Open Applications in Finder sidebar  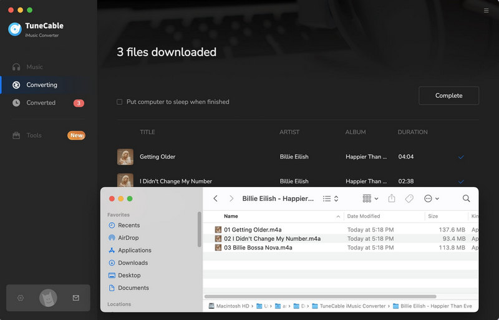pyautogui.click(x=134, y=250)
